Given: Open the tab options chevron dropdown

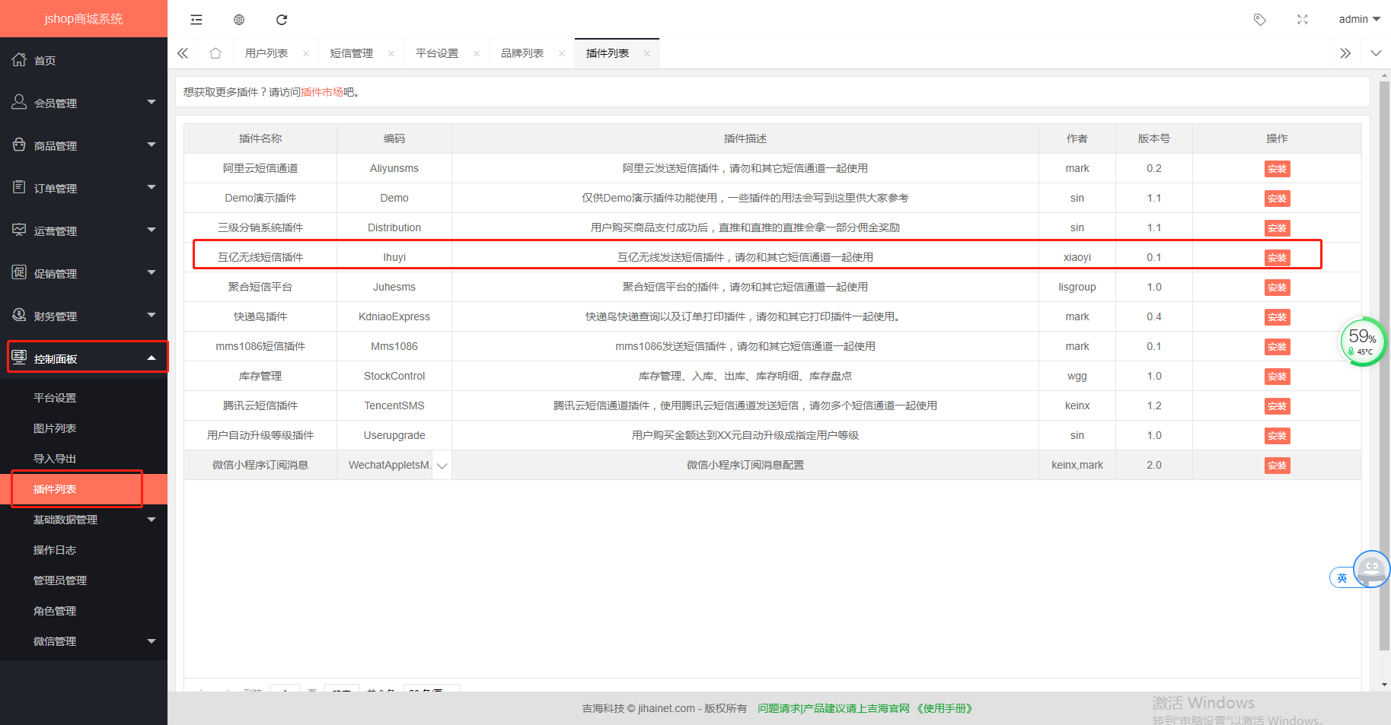Looking at the screenshot, I should (1376, 53).
